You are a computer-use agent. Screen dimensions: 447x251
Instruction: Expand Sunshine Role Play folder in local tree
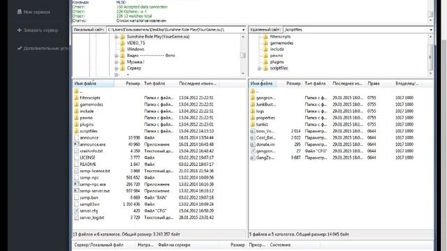(116, 37)
